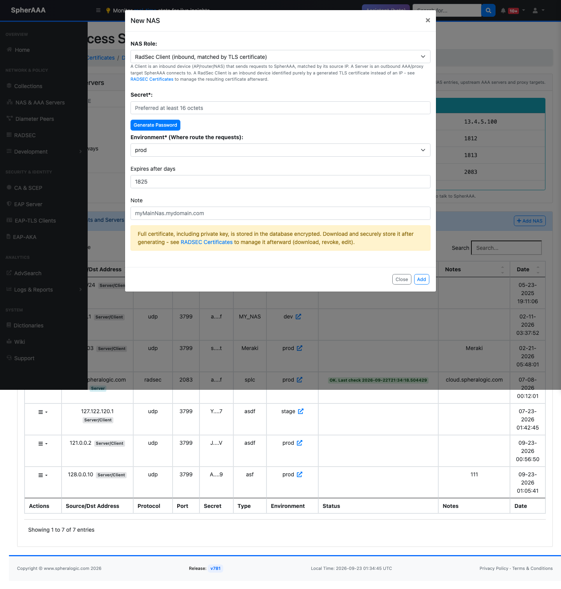The image size is (561, 589).
Task: Click Add to create the NAS
Action: click(422, 279)
